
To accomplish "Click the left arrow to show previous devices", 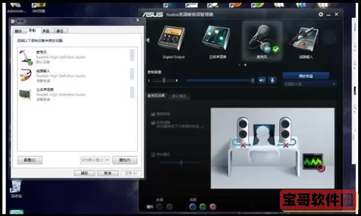I will coord(148,40).
